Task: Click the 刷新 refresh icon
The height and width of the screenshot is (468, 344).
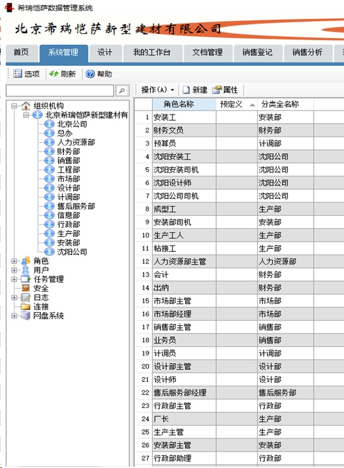Action: click(x=54, y=74)
